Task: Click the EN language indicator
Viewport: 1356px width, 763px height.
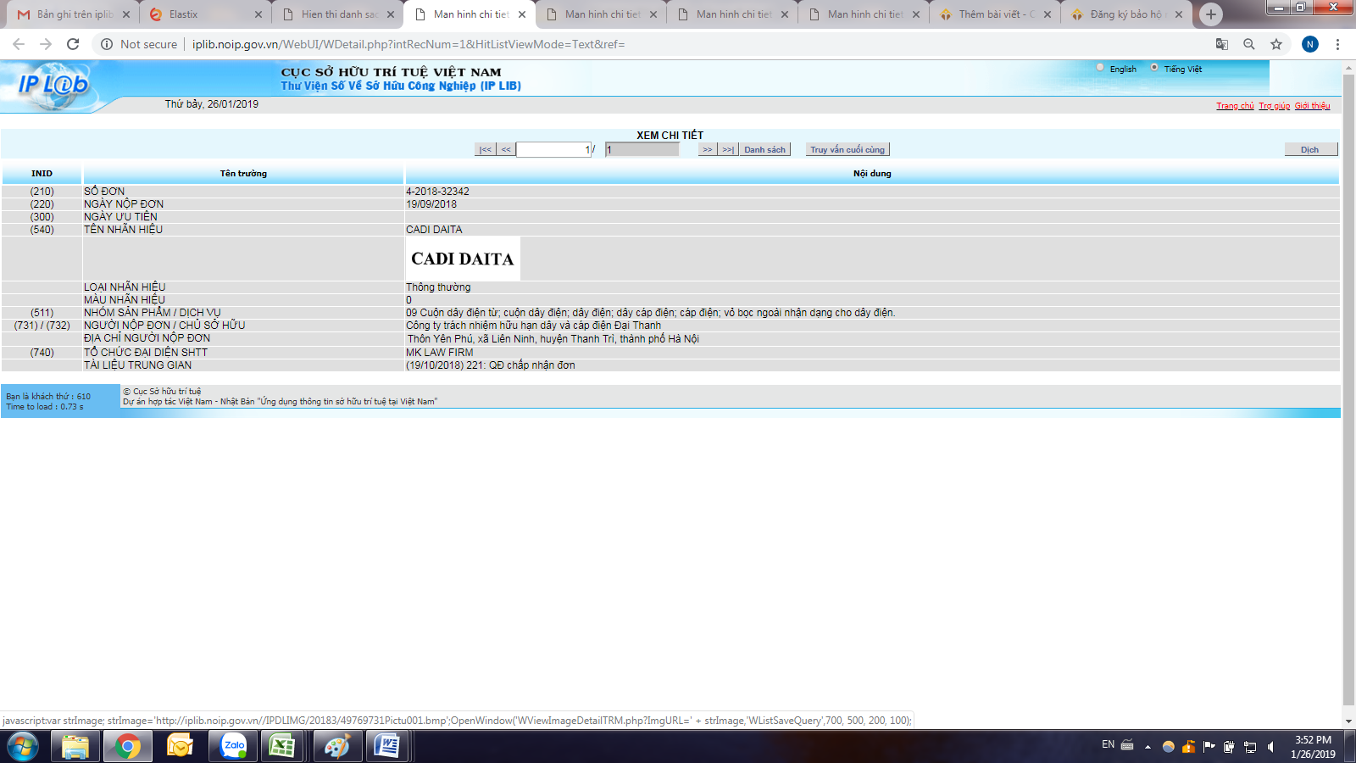Action: [x=1108, y=744]
